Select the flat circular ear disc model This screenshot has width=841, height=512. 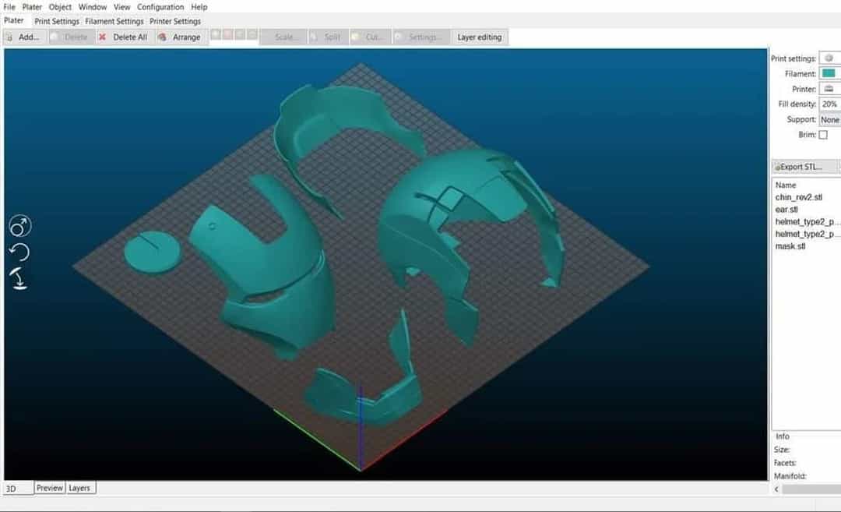(x=153, y=252)
